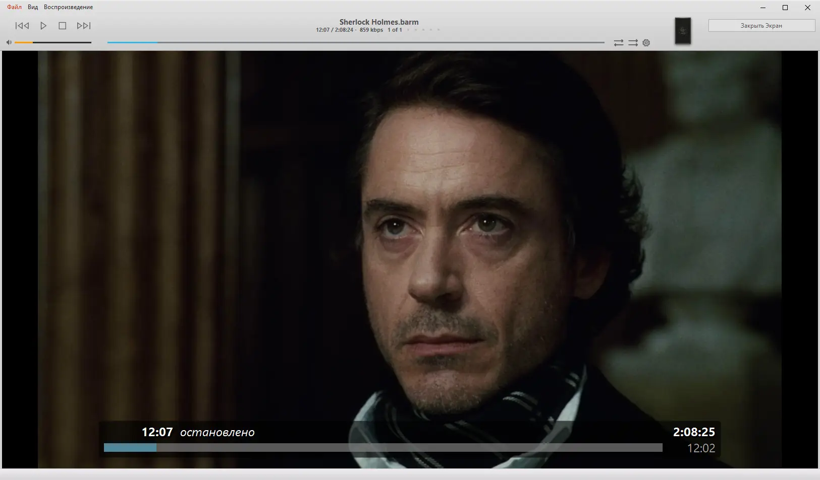The width and height of the screenshot is (820, 480).
Task: Open the settings gear next to shuffle
Action: (646, 43)
